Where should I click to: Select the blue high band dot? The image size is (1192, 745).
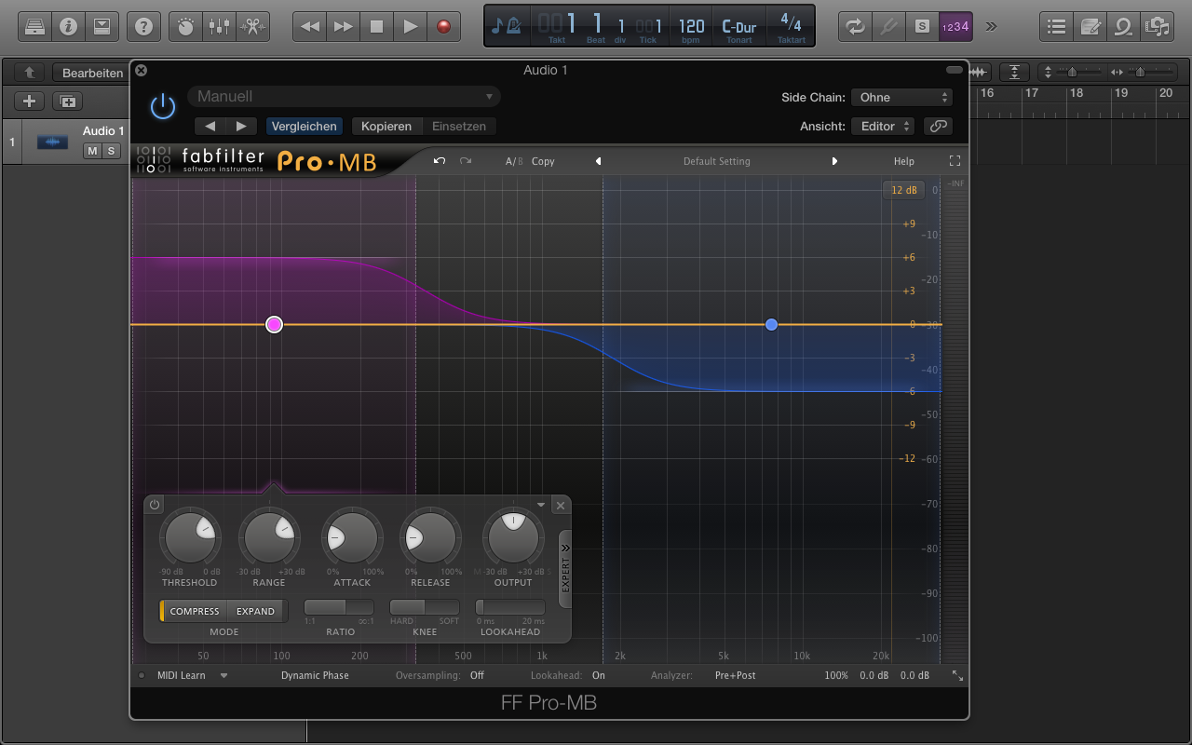[771, 324]
